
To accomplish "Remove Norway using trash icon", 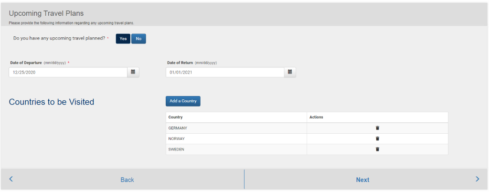I will pyautogui.click(x=377, y=139).
